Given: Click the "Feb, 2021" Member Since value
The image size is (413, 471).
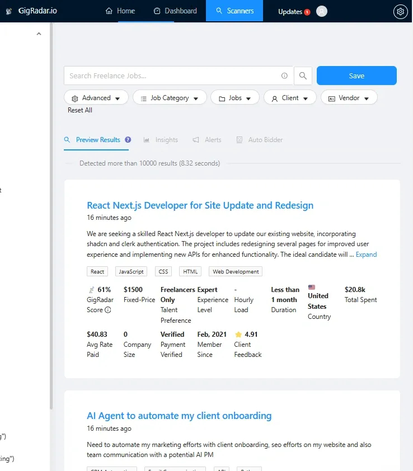Looking at the screenshot, I should [x=212, y=335].
